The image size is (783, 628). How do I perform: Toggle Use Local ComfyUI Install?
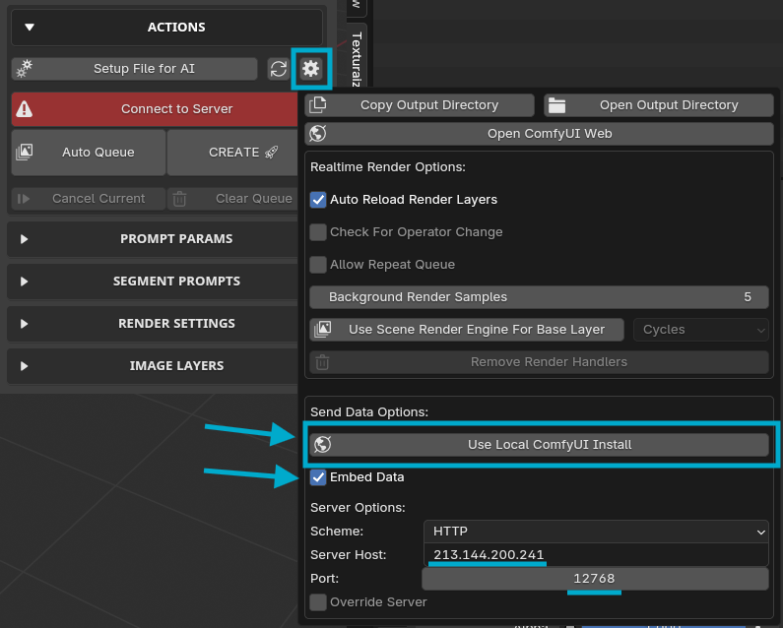pyautogui.click(x=540, y=444)
